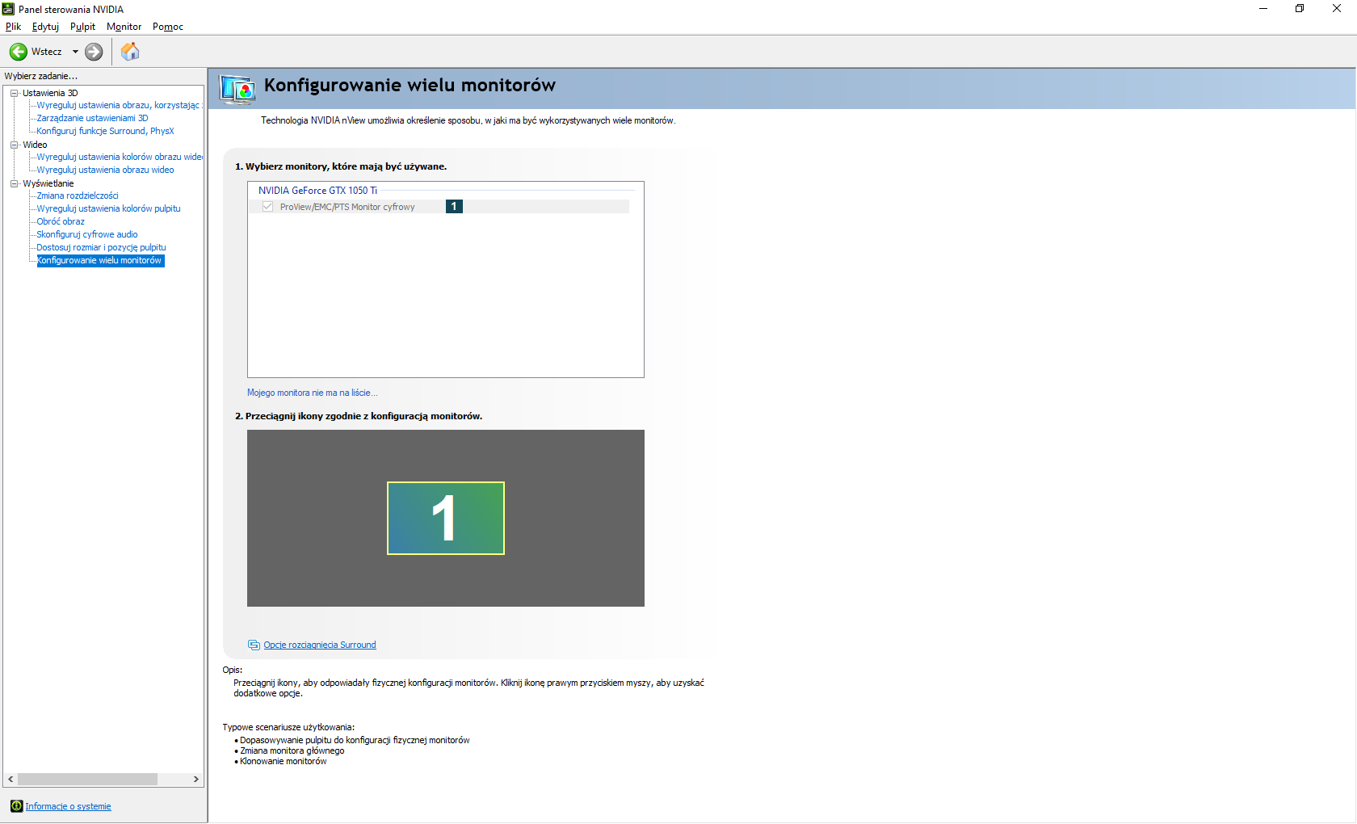Select Dostosuj rozmiar i pozycję pulpitu task
This screenshot has height=824, width=1357.
click(101, 247)
